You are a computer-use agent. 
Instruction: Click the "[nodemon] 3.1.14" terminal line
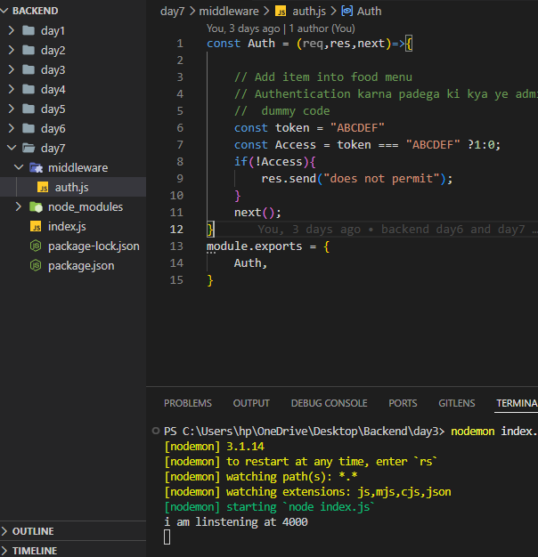click(x=215, y=446)
